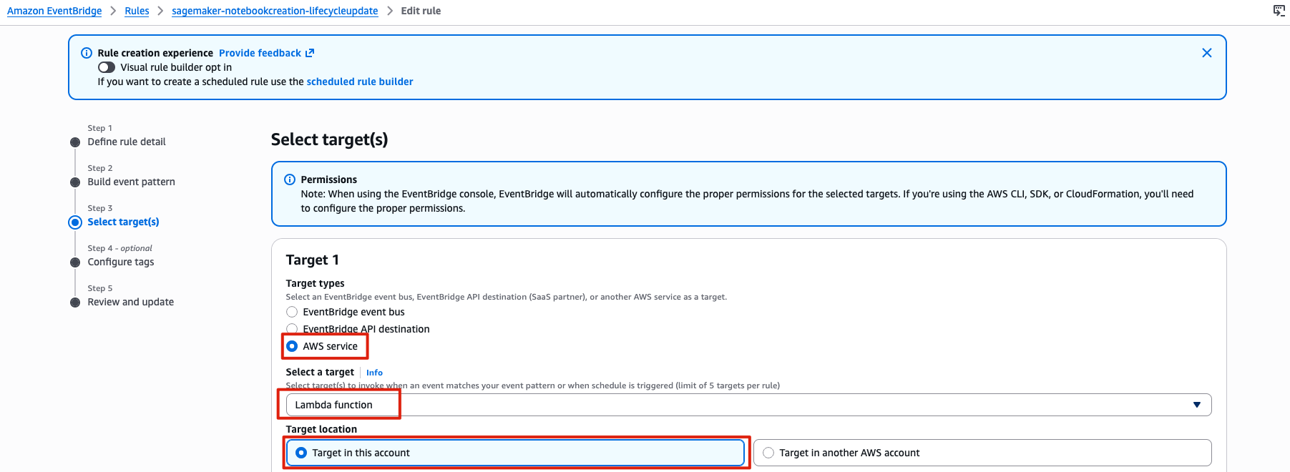1290x472 pixels.
Task: Enable the Visual rule builder toggle
Action: (x=107, y=67)
